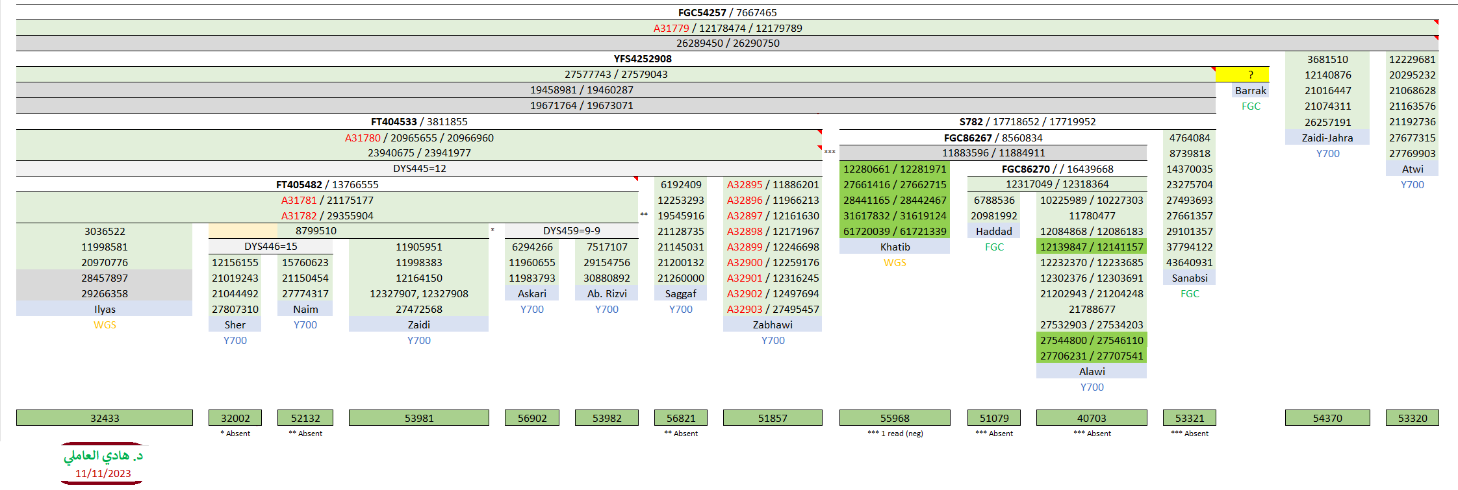Select the 40703 kit number box
Screen dimensions: 1458x490
[x=1092, y=418]
